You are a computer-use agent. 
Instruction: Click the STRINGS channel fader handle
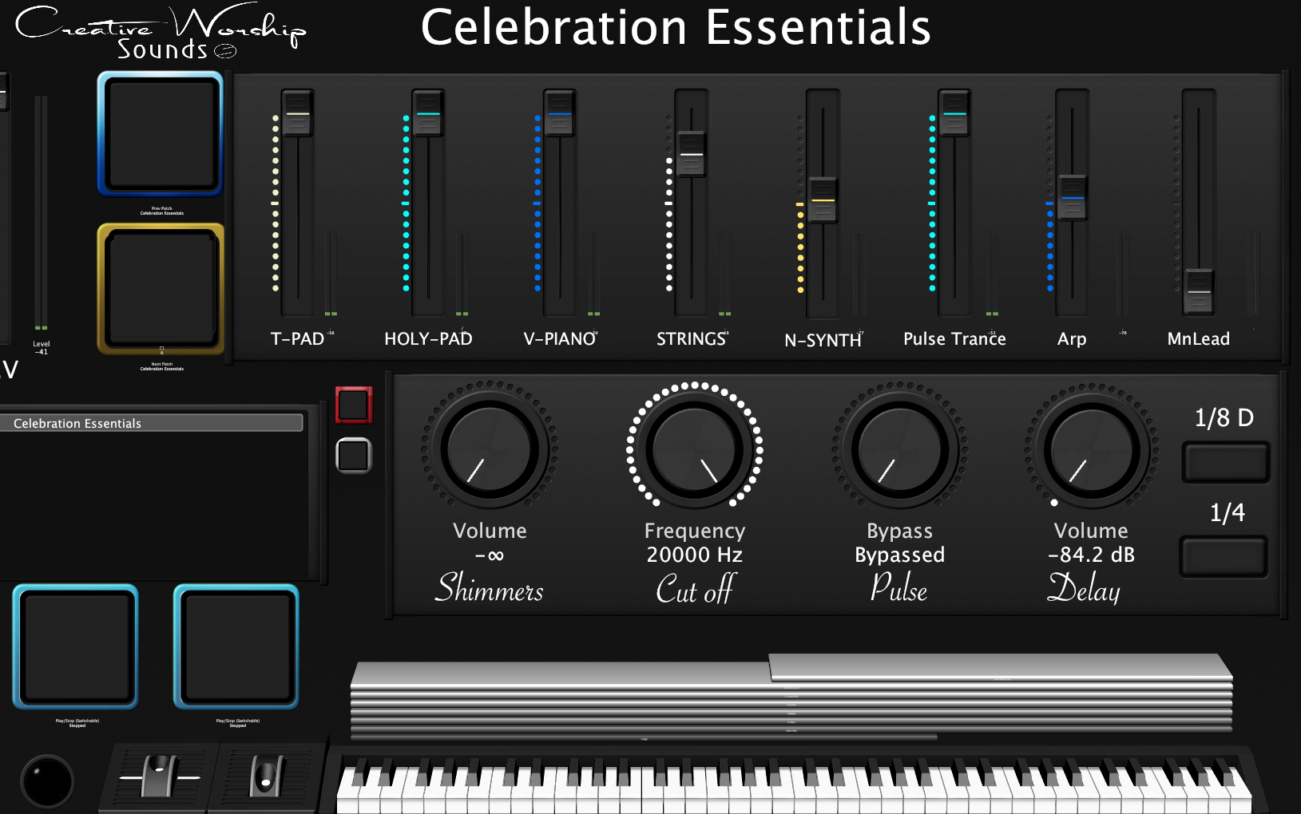(x=692, y=153)
